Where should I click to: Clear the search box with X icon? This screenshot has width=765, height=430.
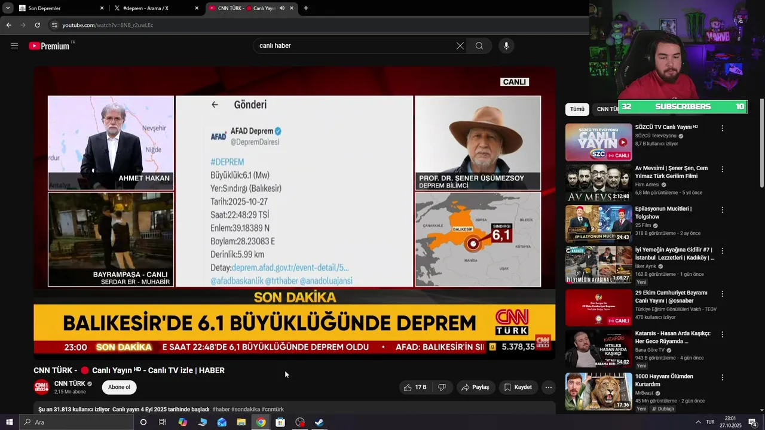tap(460, 46)
